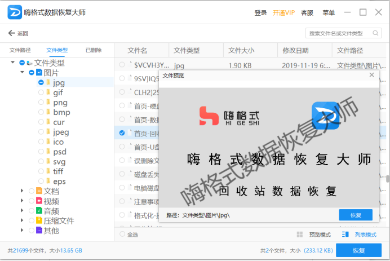Switch to 列表模式 view

[x=365, y=235]
